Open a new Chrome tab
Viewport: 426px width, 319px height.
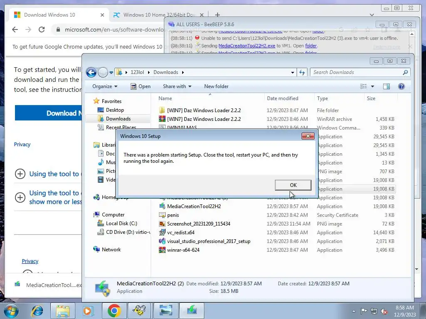pyautogui.click(x=217, y=15)
